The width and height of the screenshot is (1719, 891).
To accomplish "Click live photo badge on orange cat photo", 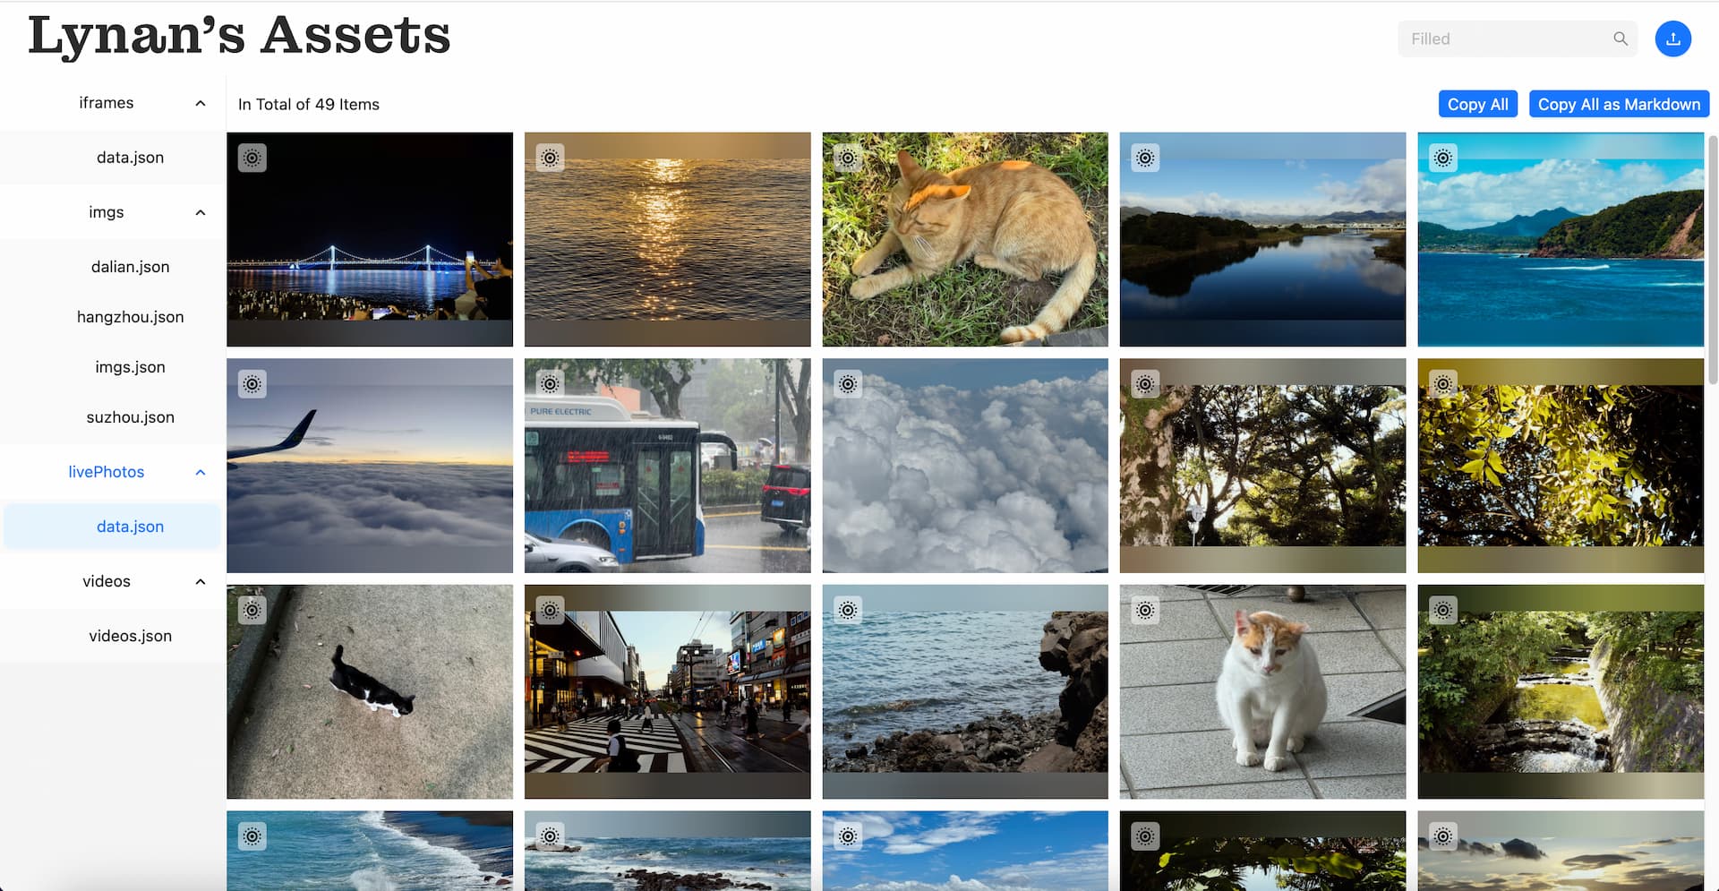I will [848, 158].
